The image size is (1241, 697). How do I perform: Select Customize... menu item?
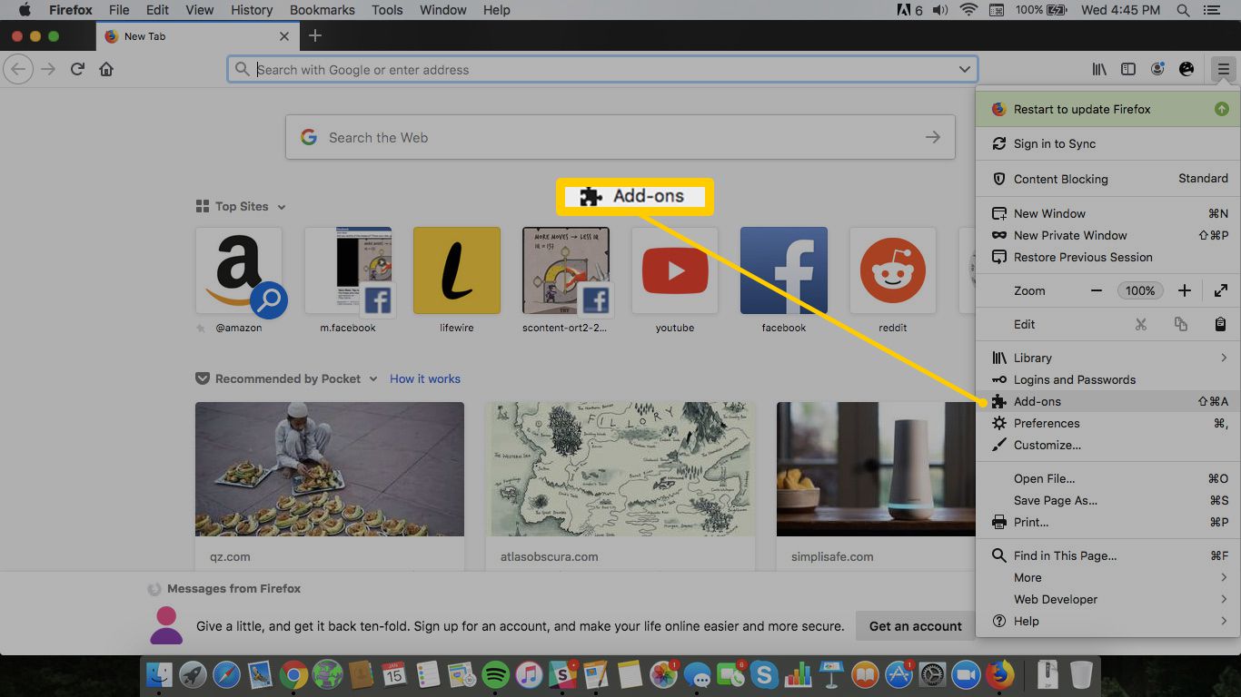[1107, 445]
